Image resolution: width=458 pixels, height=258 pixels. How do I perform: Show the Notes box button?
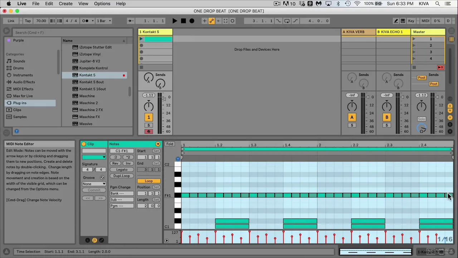[94, 240]
